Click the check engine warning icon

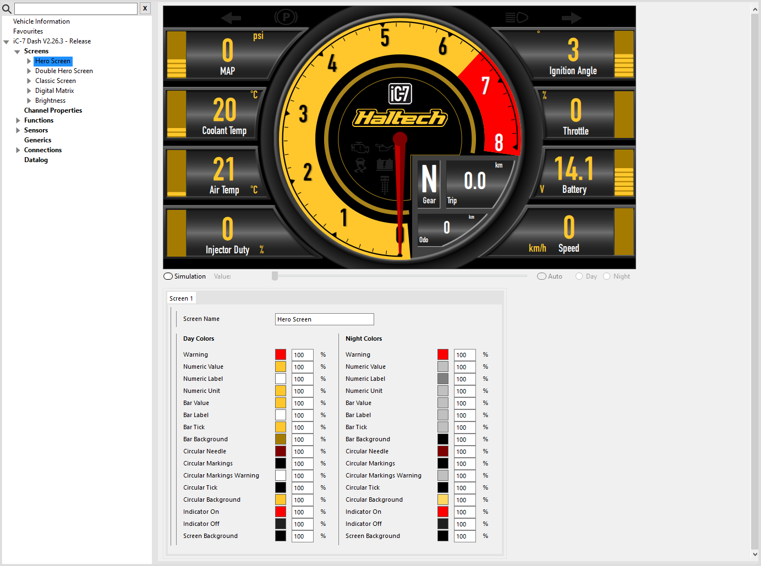[360, 147]
